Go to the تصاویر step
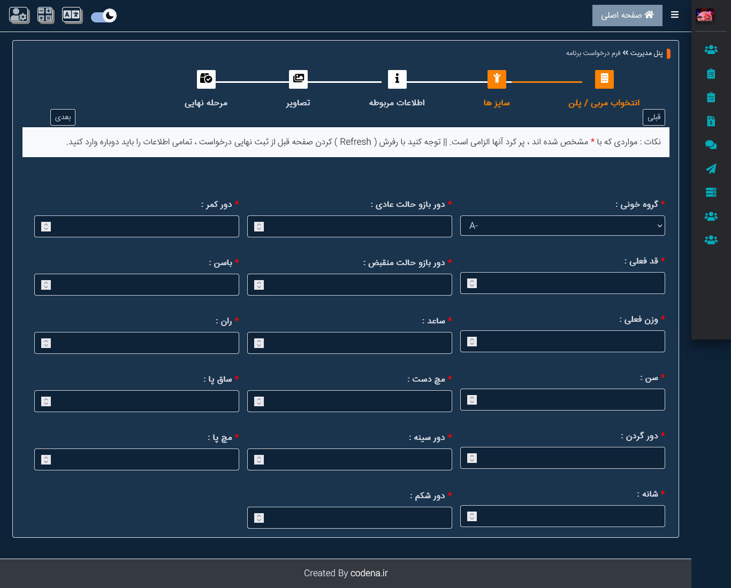 point(298,79)
